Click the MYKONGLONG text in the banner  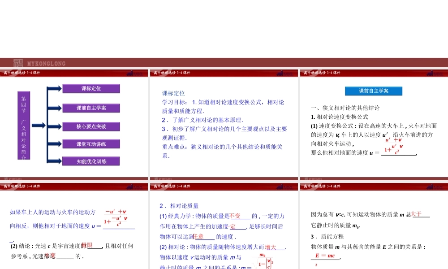click(47, 63)
